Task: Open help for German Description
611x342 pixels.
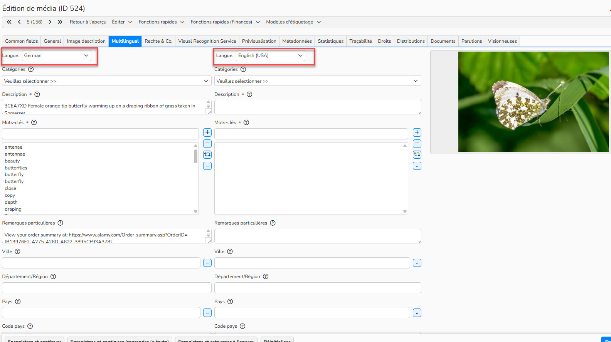Action: [37, 94]
